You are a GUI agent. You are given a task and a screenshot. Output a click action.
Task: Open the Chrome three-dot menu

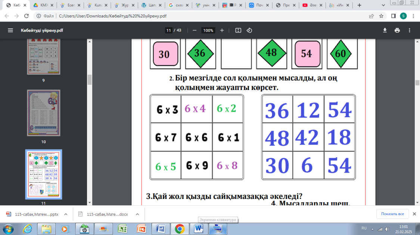413,16
